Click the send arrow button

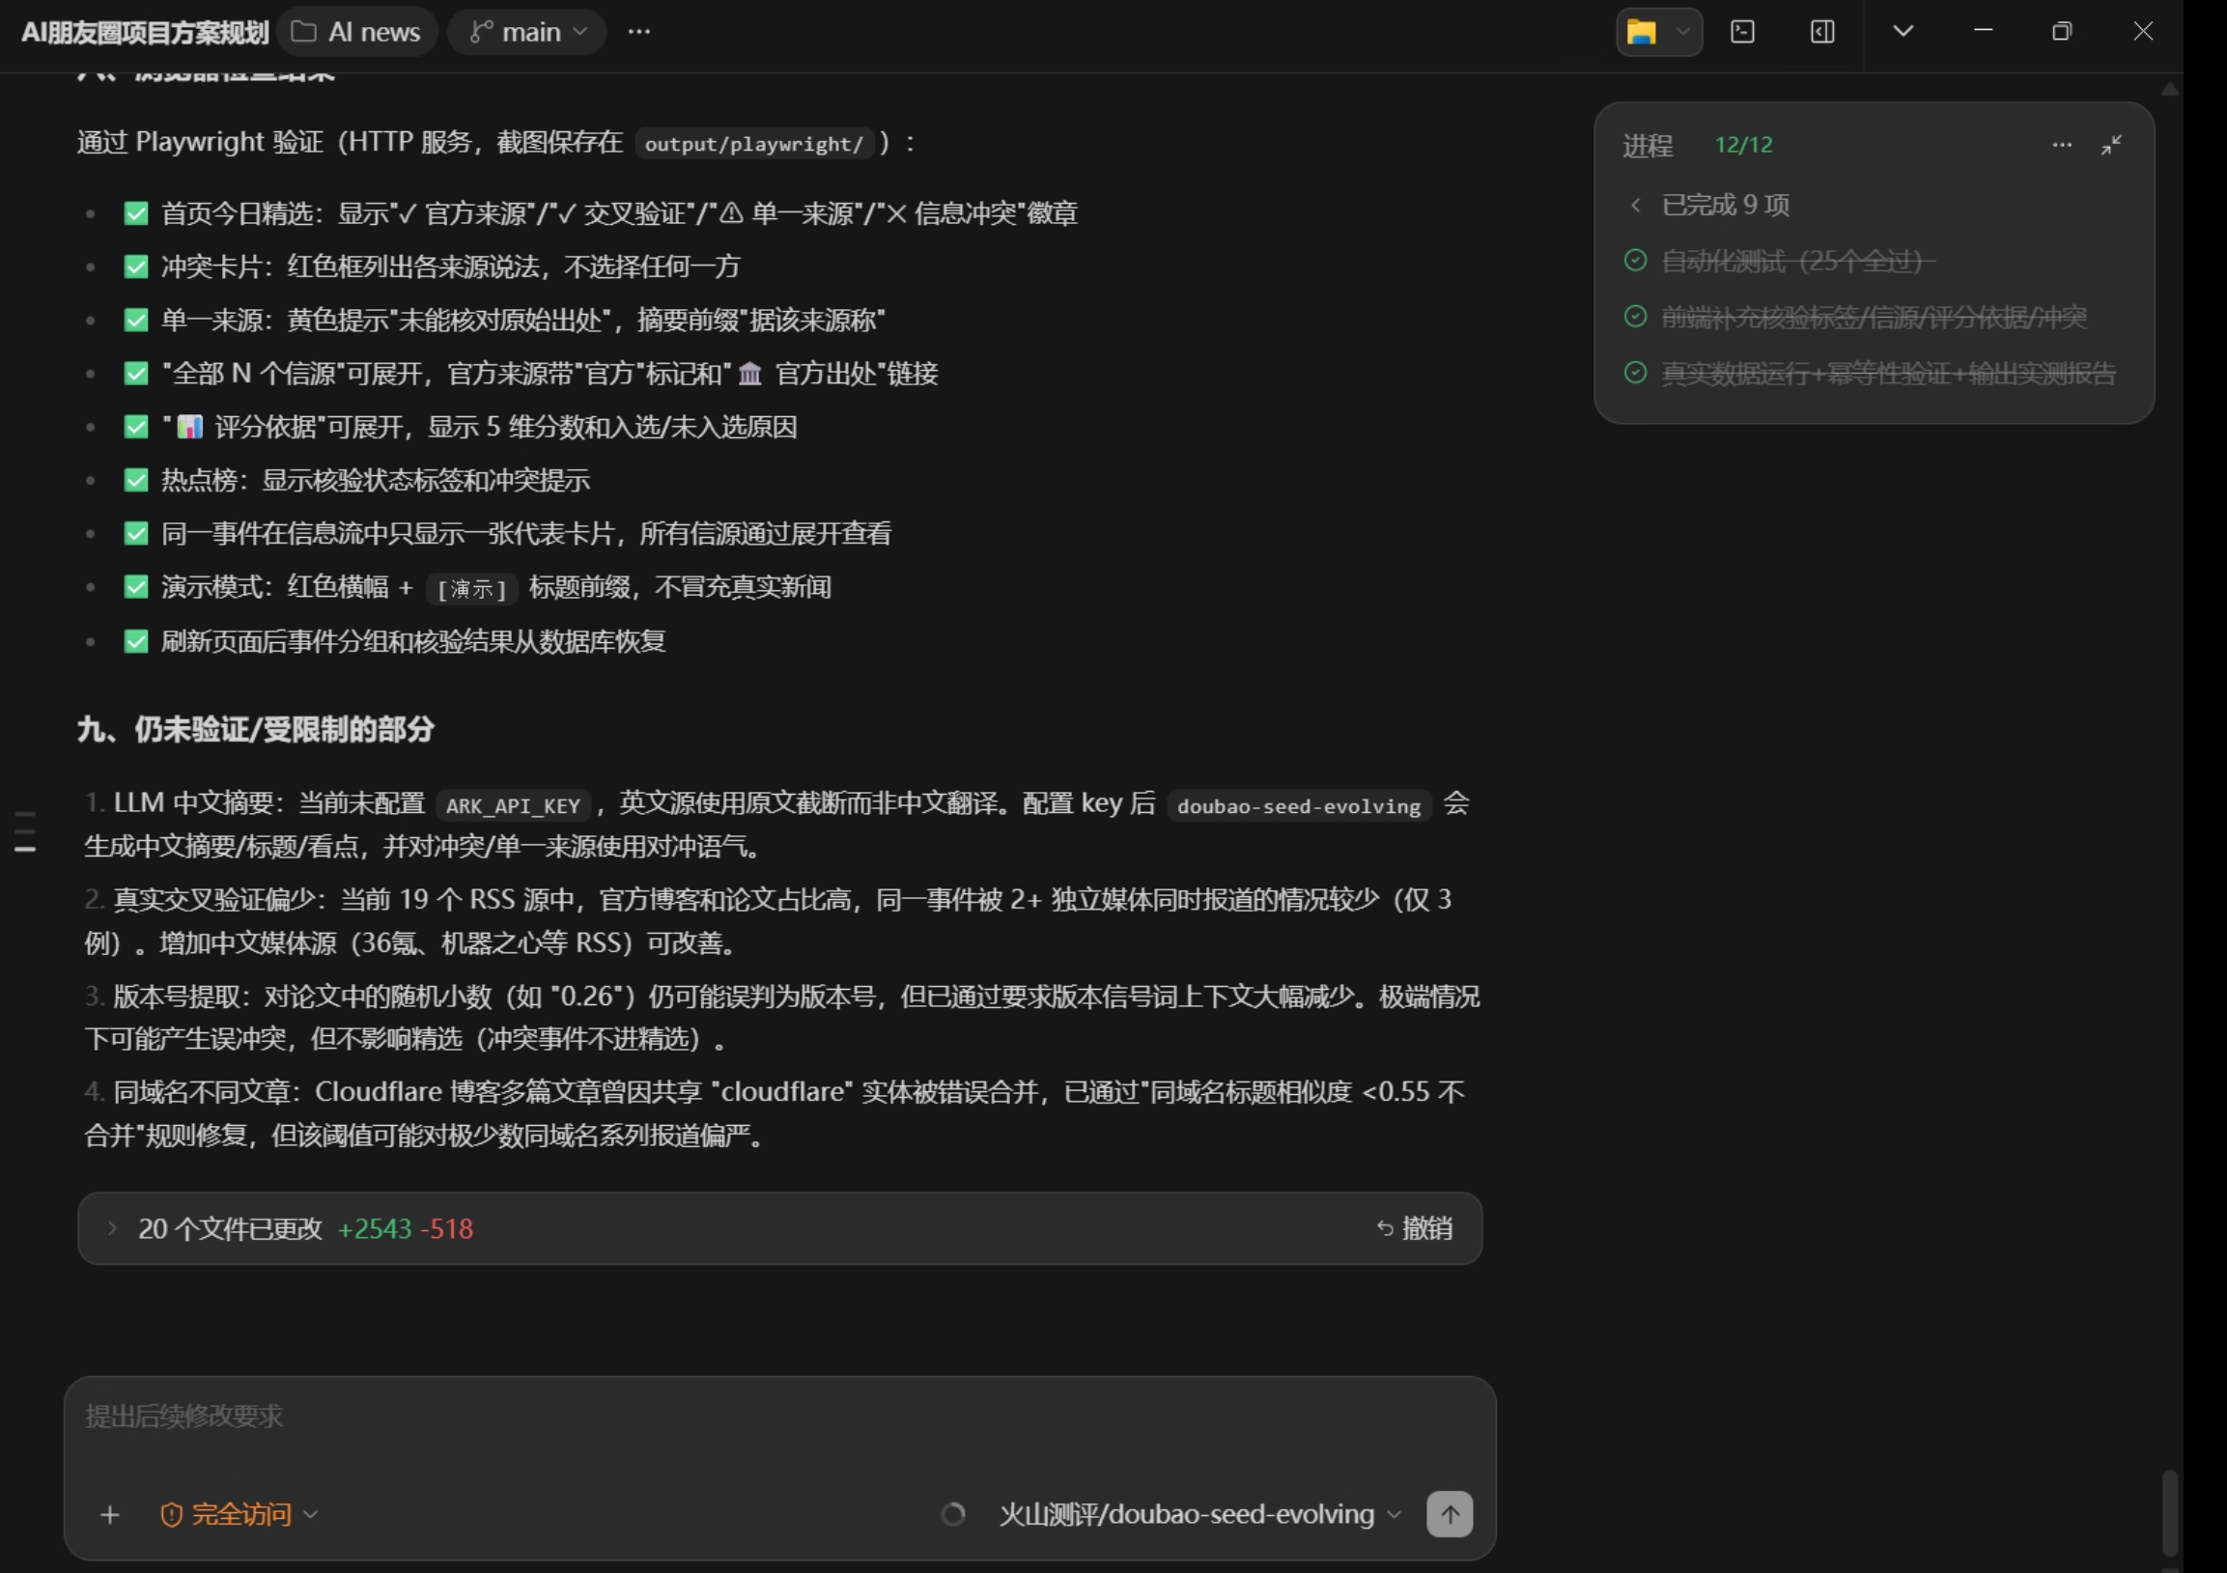point(1450,1514)
